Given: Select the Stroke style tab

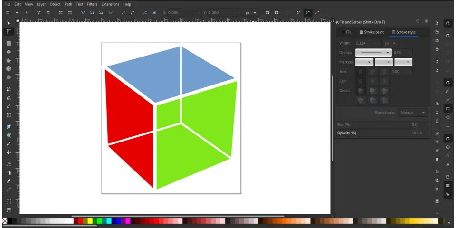Looking at the screenshot, I should [x=404, y=32].
